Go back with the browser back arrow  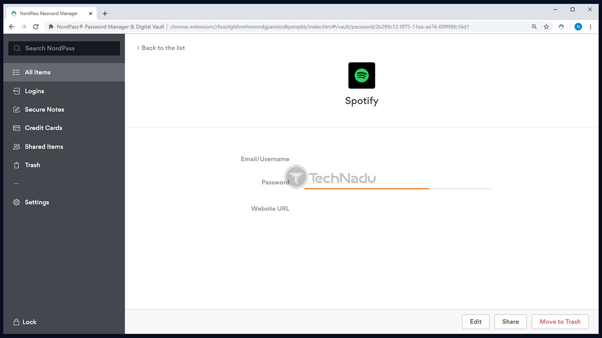point(12,27)
